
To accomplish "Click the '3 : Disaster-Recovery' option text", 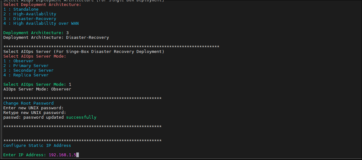I will [30, 19].
